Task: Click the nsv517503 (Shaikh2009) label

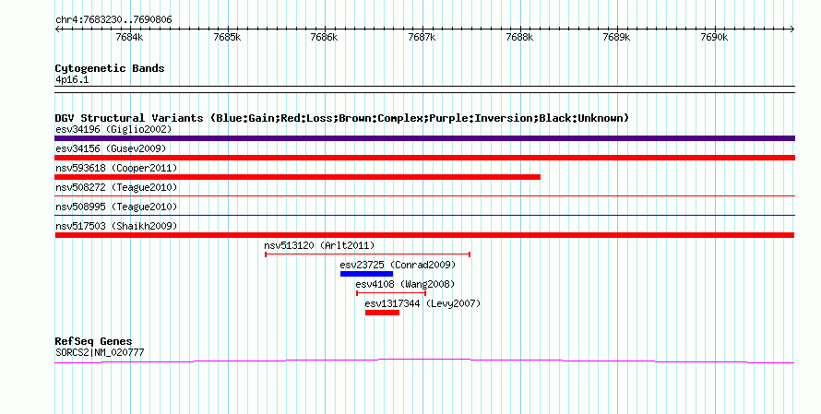Action: tap(117, 226)
